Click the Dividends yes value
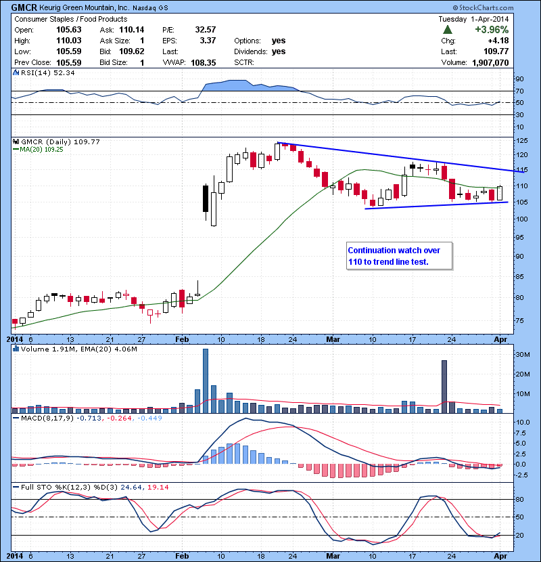 point(279,51)
